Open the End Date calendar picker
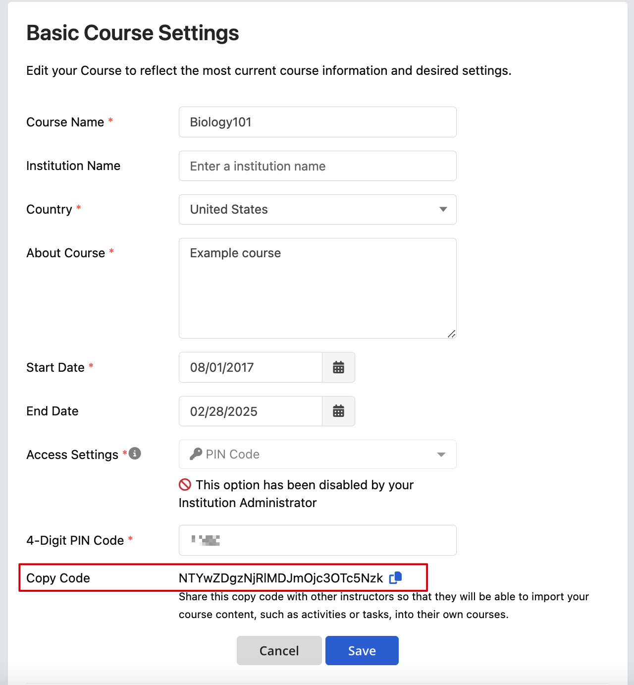 338,411
